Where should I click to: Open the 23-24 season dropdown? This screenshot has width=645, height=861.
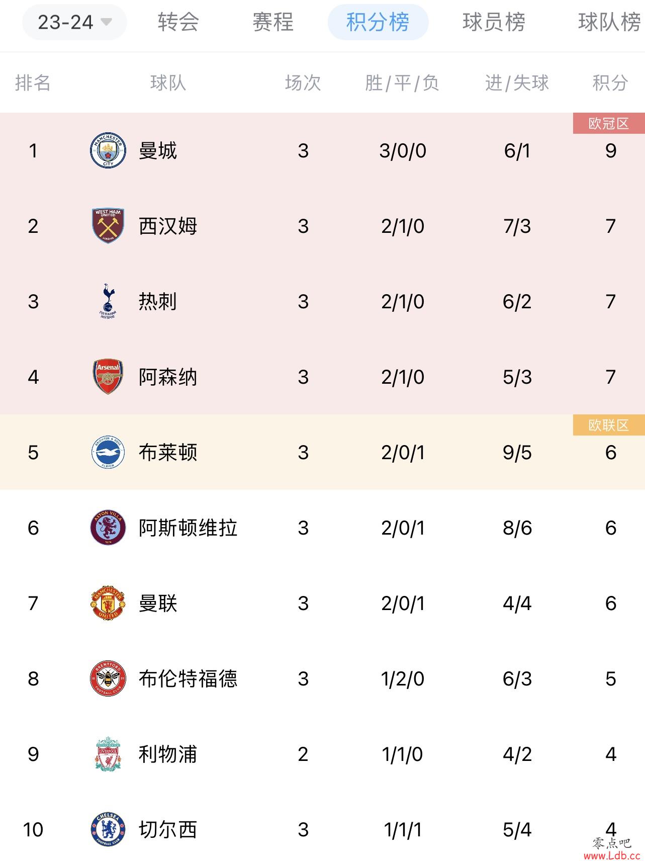point(74,22)
